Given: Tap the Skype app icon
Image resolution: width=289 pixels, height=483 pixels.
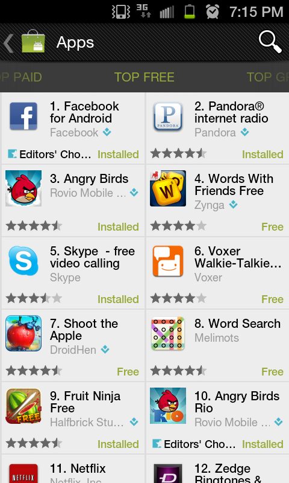Looking at the screenshot, I should coord(23,261).
